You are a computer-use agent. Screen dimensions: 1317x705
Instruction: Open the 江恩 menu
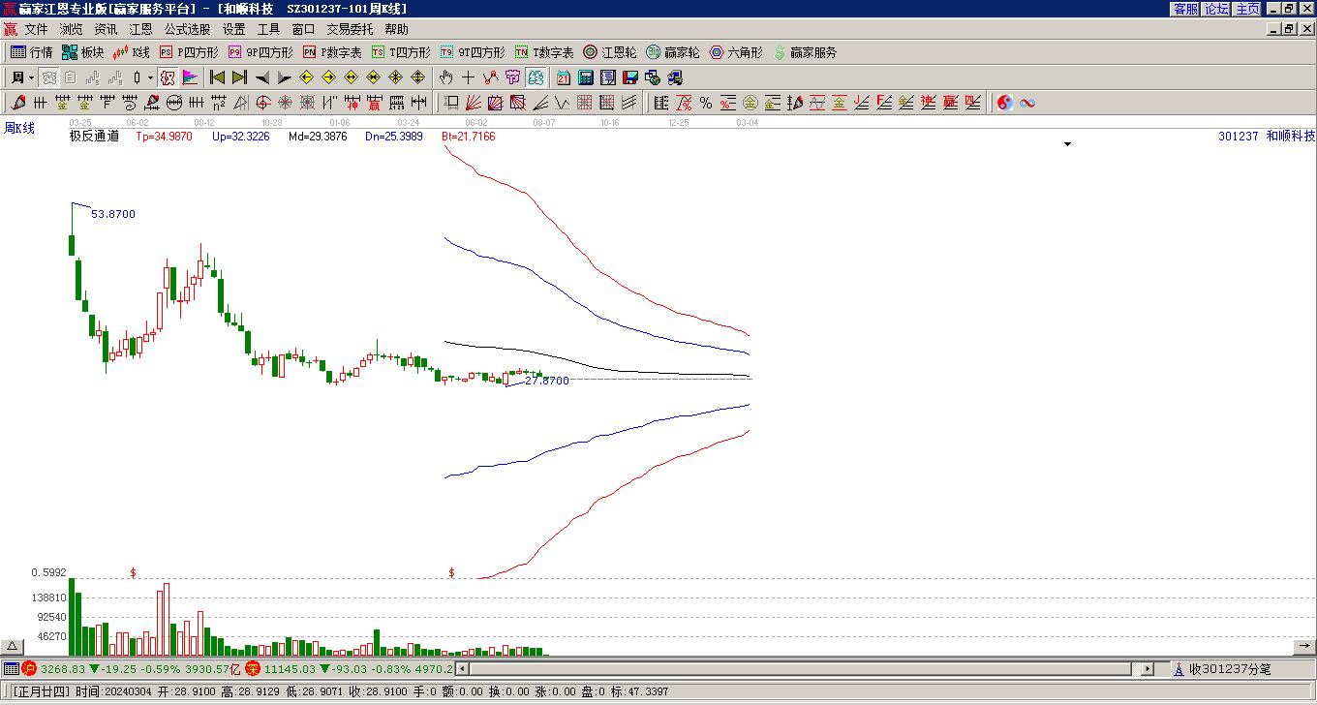[140, 29]
